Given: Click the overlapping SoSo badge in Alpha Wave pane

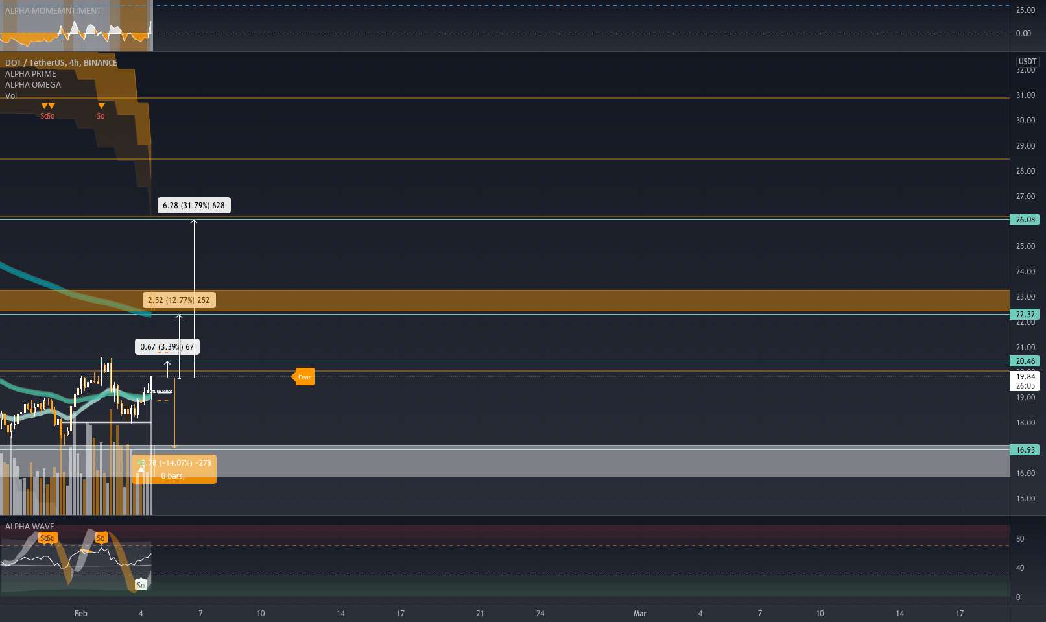Looking at the screenshot, I should point(47,538).
